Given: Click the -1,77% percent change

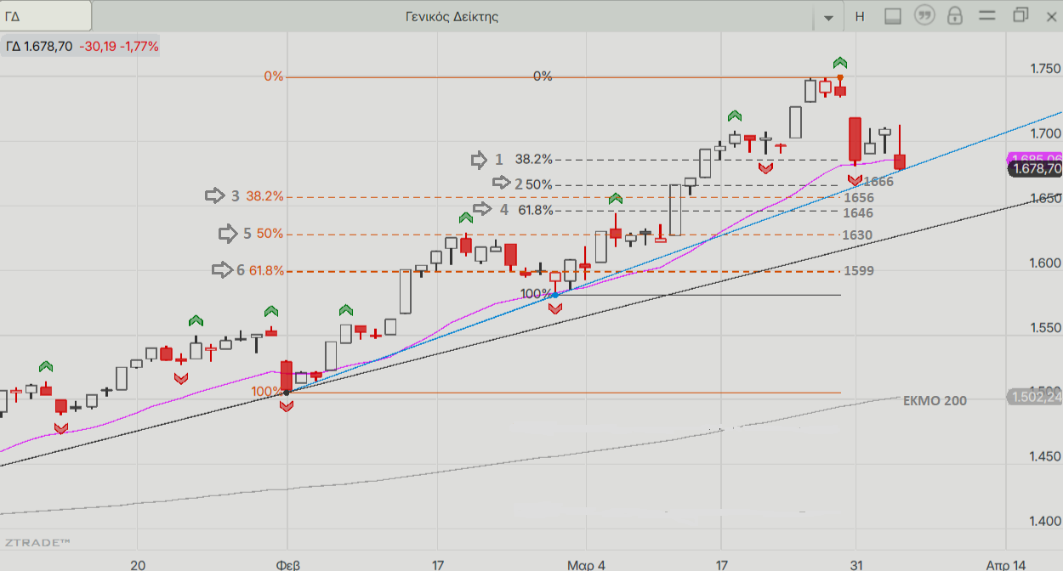Looking at the screenshot, I should 139,47.
